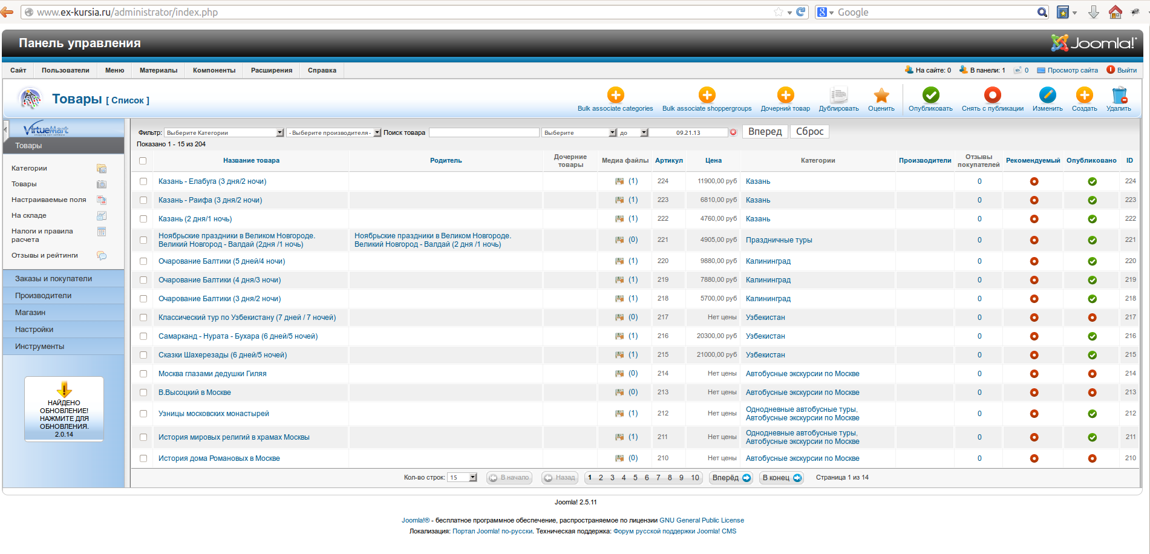This screenshot has width=1150, height=554.
Task: Click the Вперед filter button
Action: pos(765,132)
